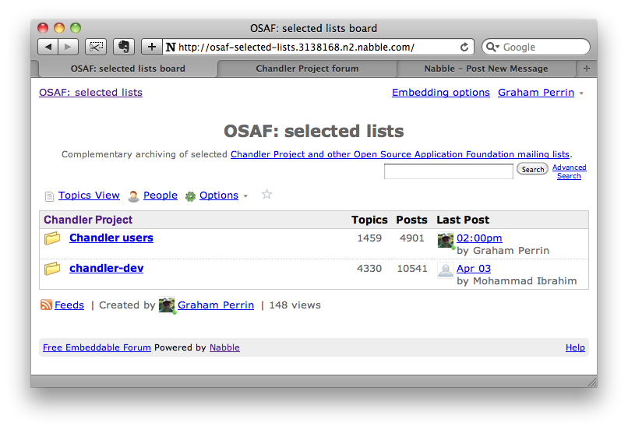Click the chandler-dev folder icon
Screen dimensions: 628x430
(52, 269)
